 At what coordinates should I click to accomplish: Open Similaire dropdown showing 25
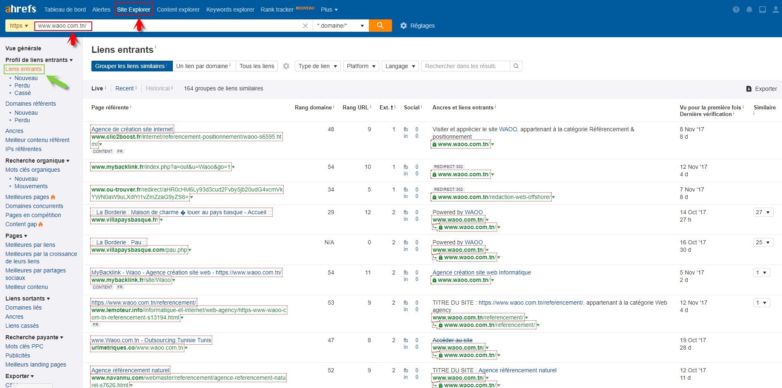[763, 242]
